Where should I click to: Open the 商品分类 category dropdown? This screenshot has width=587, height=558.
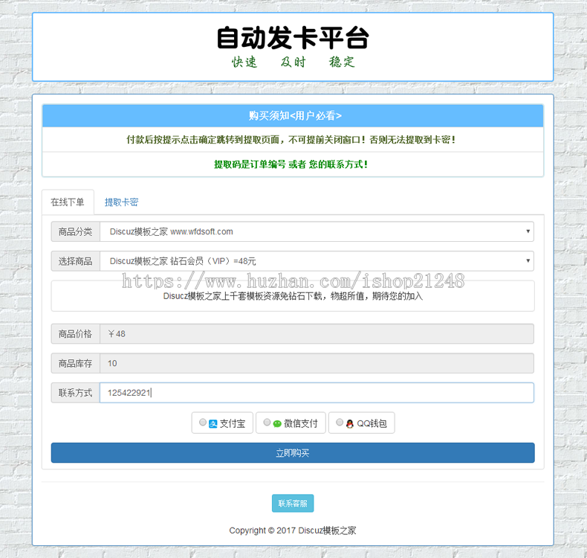click(317, 231)
